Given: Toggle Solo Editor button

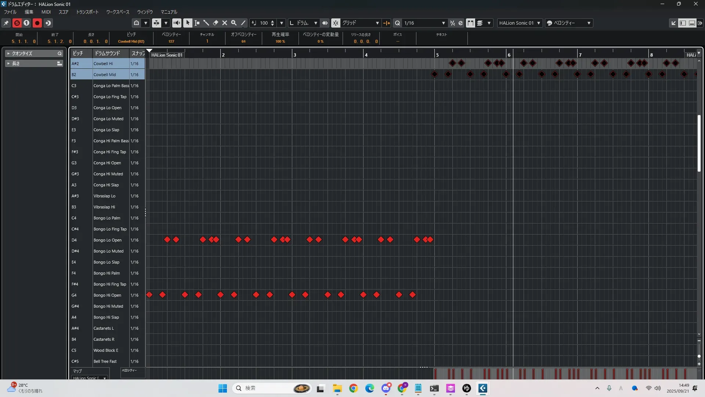Looking at the screenshot, I should click(17, 23).
